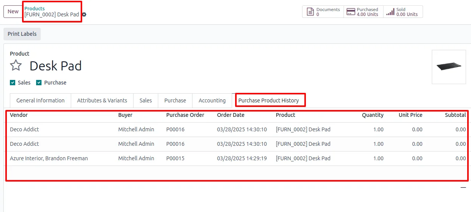The width and height of the screenshot is (471, 212).
Task: Open the Sold 0.00 Units stat
Action: pyautogui.click(x=403, y=12)
